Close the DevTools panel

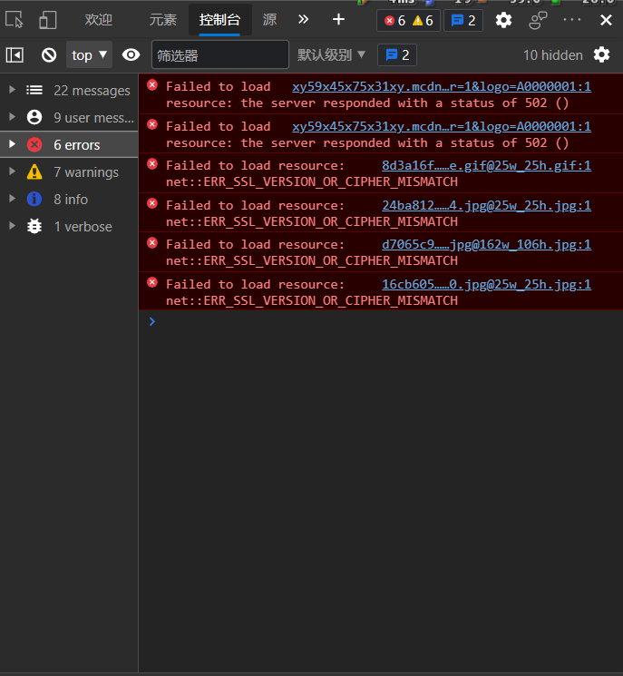pyautogui.click(x=606, y=20)
